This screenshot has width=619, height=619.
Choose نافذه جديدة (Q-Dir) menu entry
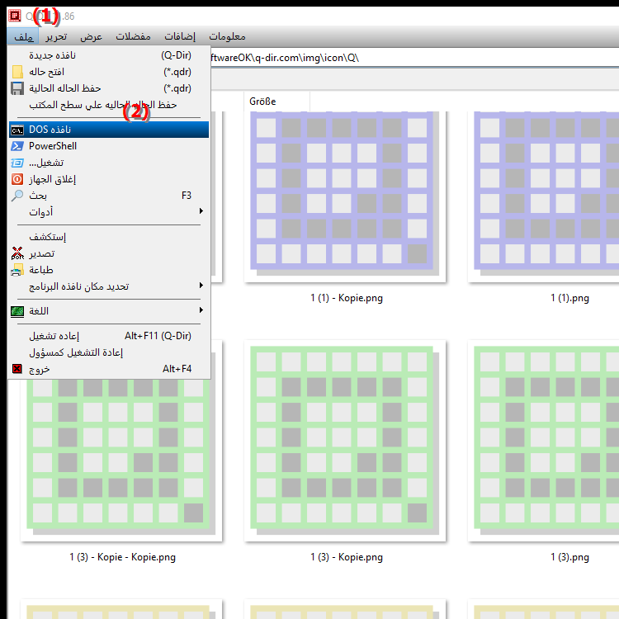tap(109, 55)
